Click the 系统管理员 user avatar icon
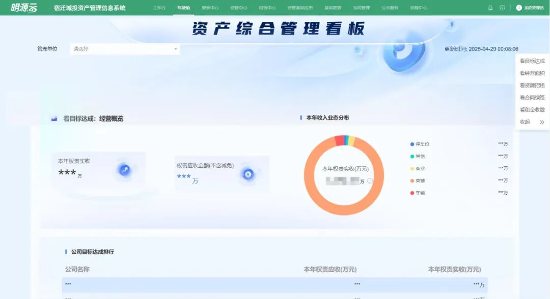The image size is (550, 299). click(519, 8)
